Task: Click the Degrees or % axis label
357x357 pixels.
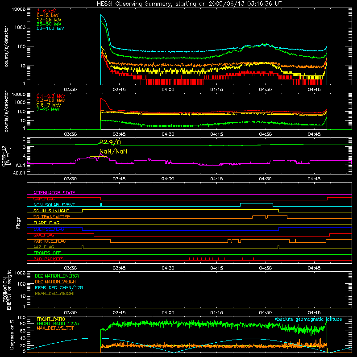Action: tap(12, 334)
